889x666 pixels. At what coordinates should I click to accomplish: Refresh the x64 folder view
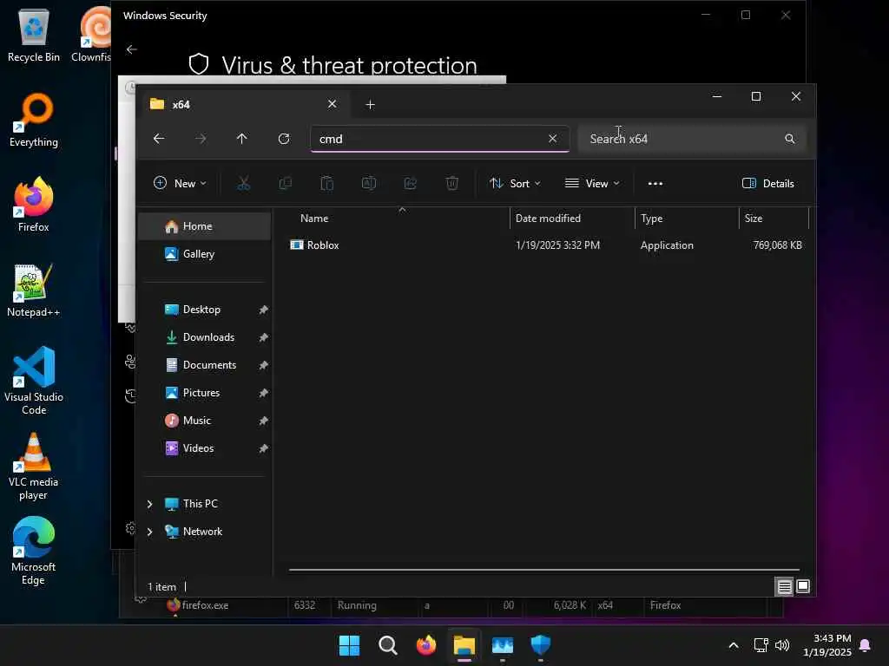284,139
